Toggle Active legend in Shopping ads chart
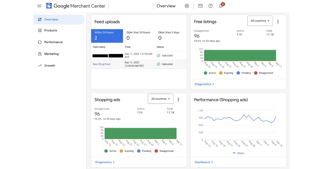 point(110,151)
